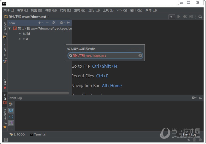Click the npm panel add plus icon

click(x=40, y=23)
